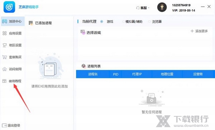Click the 暂无任何进程 message

click(152, 112)
